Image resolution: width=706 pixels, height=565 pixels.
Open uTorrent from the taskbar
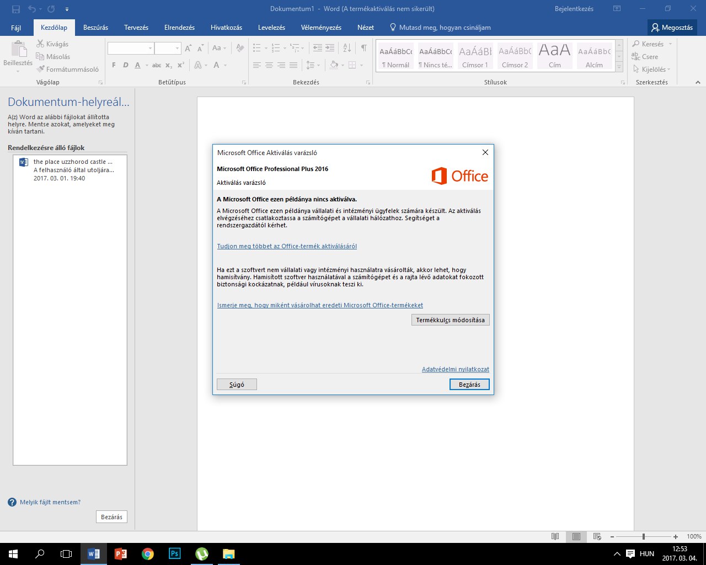(202, 553)
